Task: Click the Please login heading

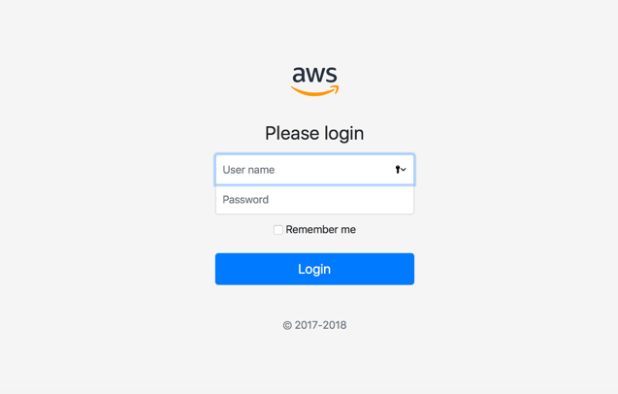Action: tap(314, 133)
